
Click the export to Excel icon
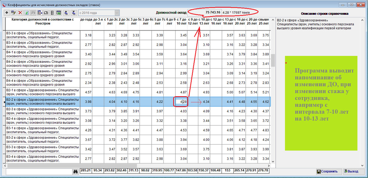click(59, 12)
